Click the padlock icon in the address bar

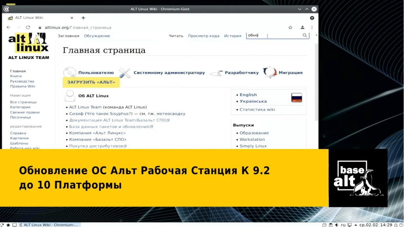[40, 27]
